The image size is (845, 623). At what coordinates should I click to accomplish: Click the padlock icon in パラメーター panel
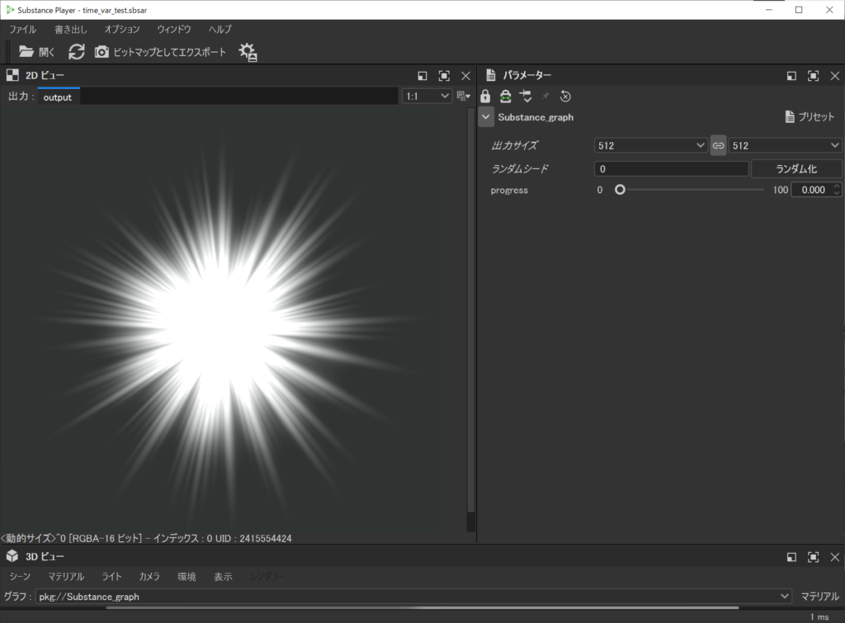pos(485,97)
